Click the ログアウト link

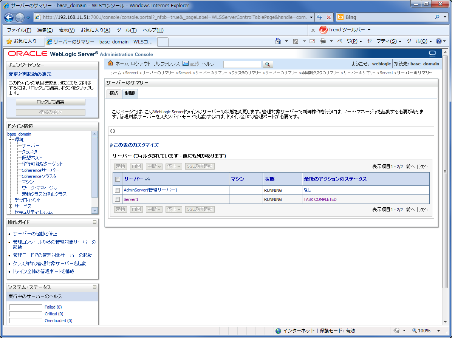coord(141,64)
